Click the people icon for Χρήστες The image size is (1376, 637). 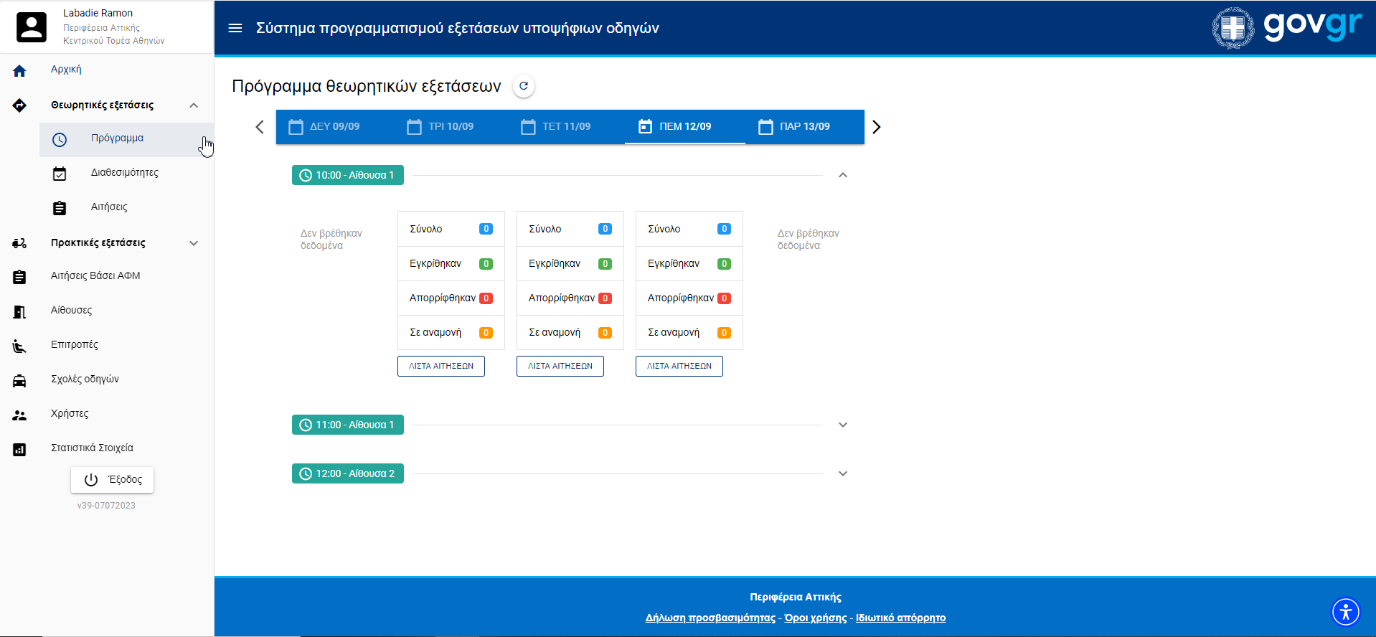[19, 415]
